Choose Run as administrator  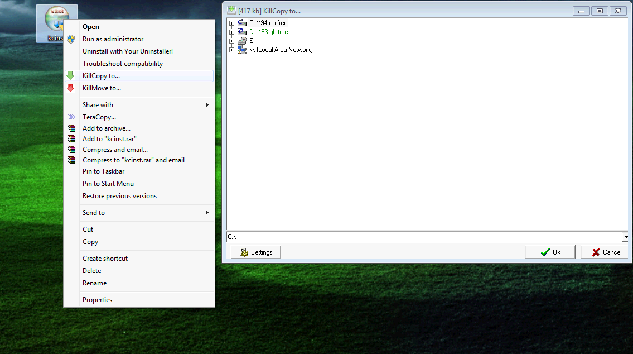139,39
